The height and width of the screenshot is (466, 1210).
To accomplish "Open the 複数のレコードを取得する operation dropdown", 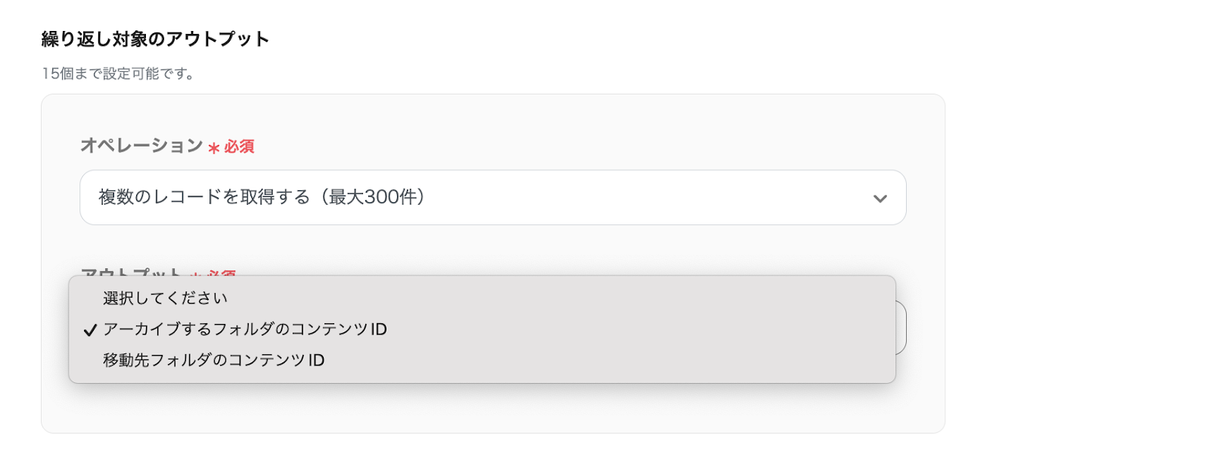I will [492, 197].
